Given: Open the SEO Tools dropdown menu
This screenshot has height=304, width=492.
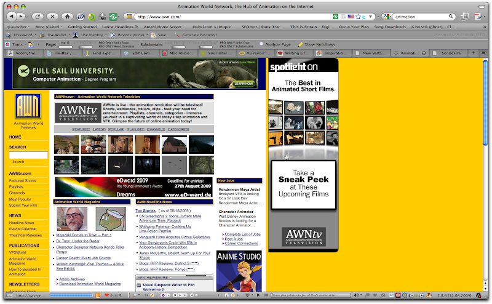Looking at the screenshot, I should point(14,44).
